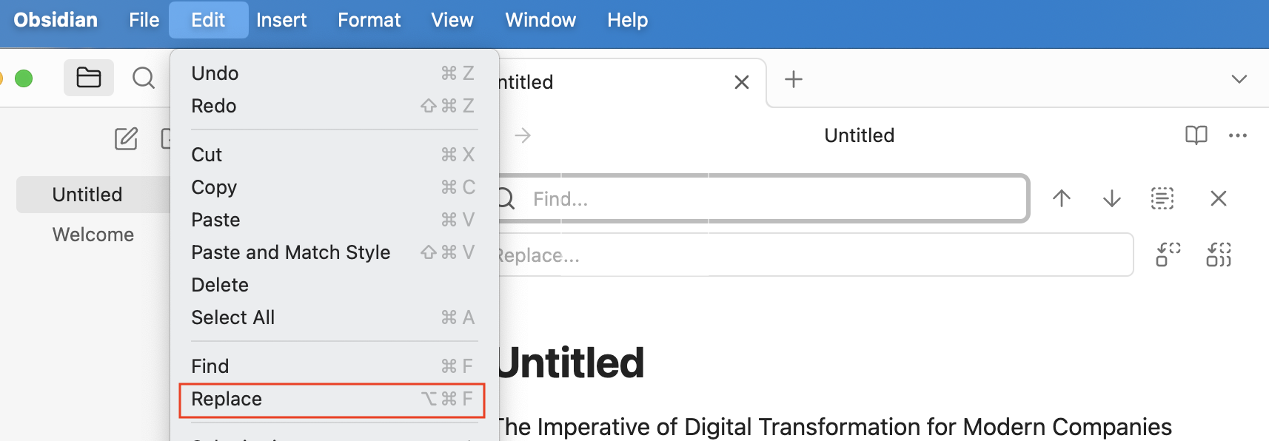
Task: Click the replace single match icon
Action: 1168,255
